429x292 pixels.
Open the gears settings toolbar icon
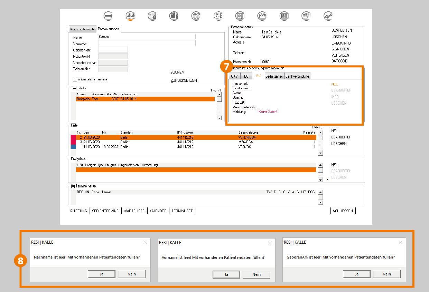[x=328, y=16]
